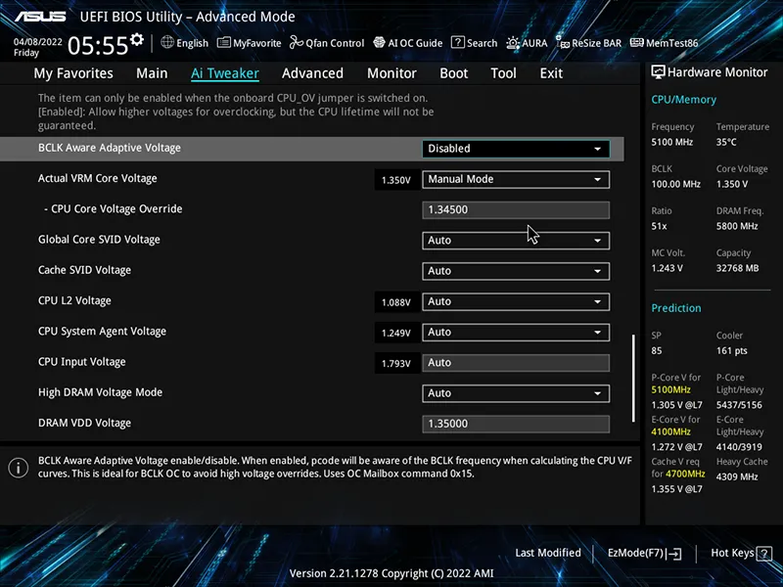Click the CPU L2 Voltage label

point(74,301)
